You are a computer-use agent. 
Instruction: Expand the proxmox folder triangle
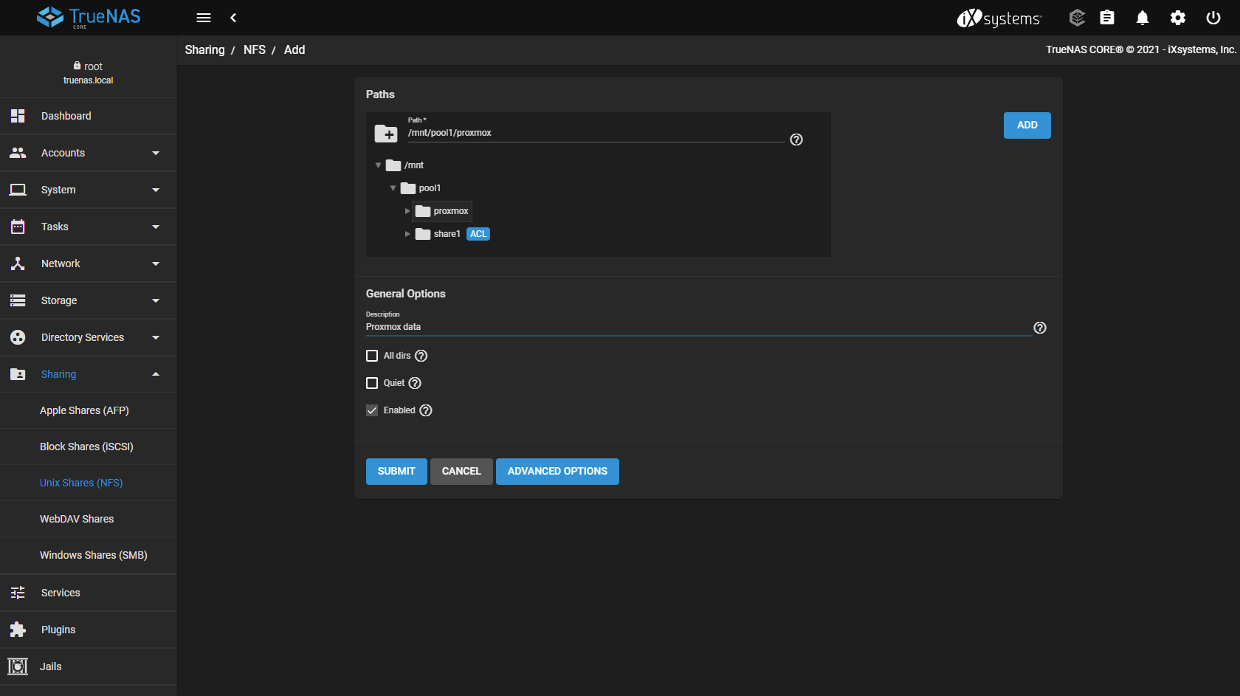[x=407, y=211]
